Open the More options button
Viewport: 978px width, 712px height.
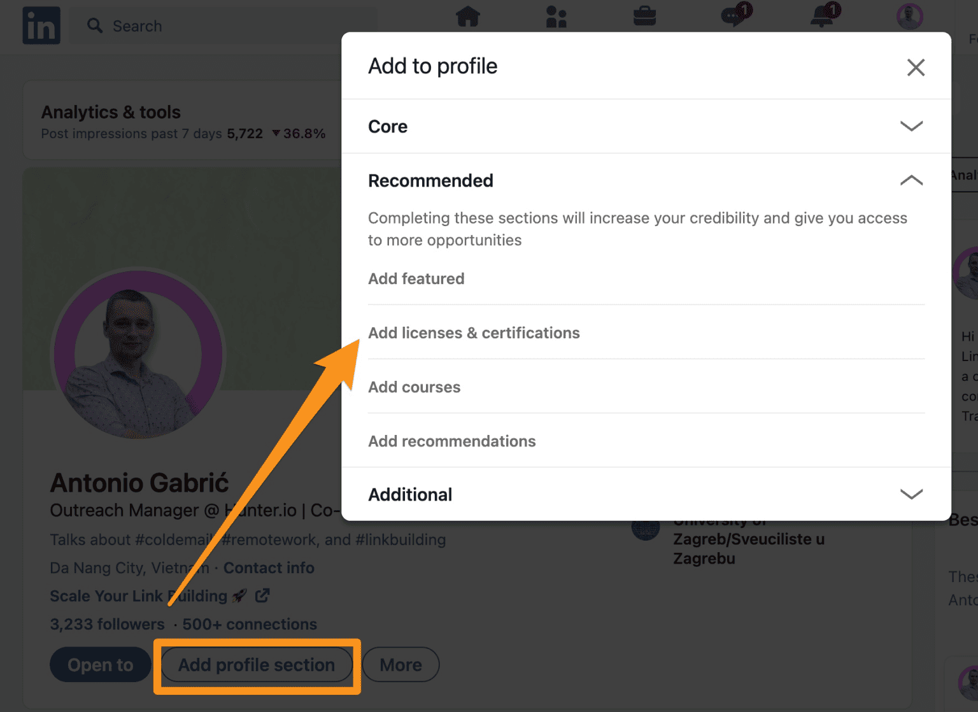tap(400, 664)
